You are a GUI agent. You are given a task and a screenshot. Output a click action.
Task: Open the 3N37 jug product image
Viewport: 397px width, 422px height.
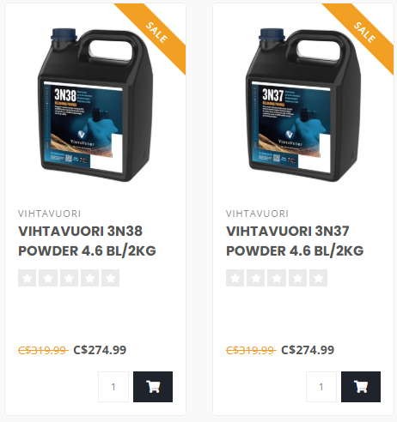pos(303,105)
